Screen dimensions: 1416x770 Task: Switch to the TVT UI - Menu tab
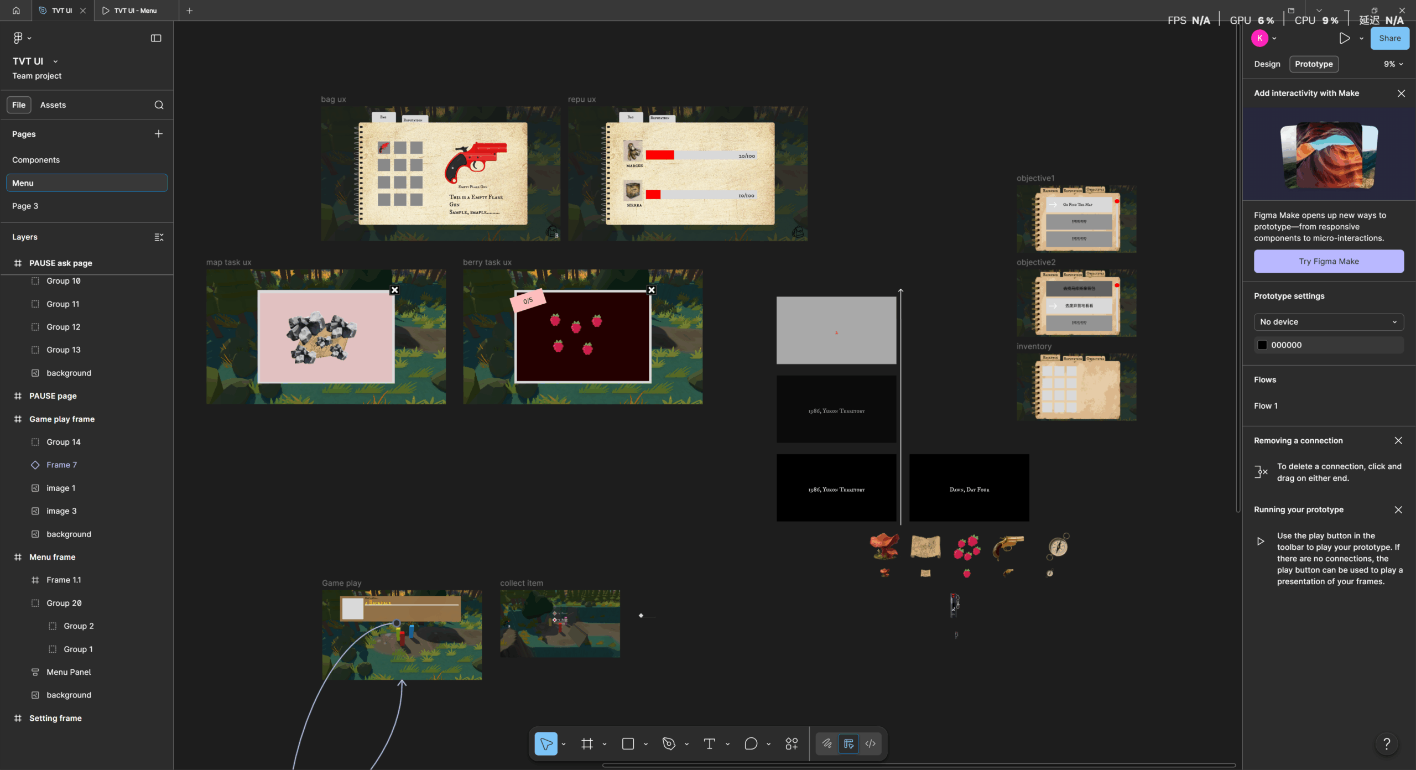[136, 11]
